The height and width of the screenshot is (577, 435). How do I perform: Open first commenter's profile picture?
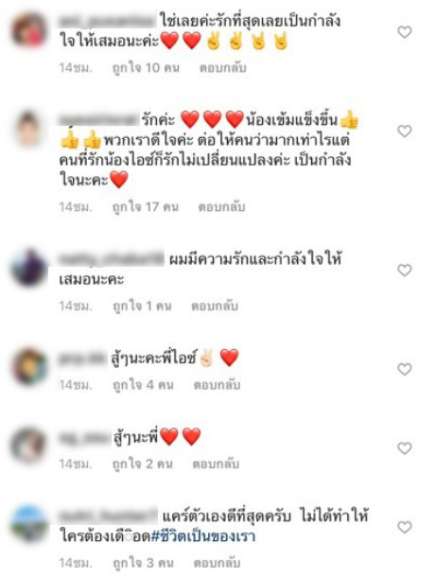pyautogui.click(x=29, y=30)
